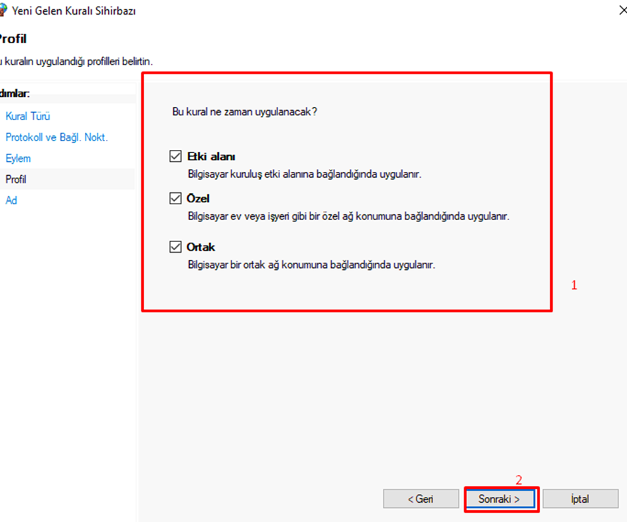Continue with the Sonraki > button
627x522 pixels.
(500, 499)
